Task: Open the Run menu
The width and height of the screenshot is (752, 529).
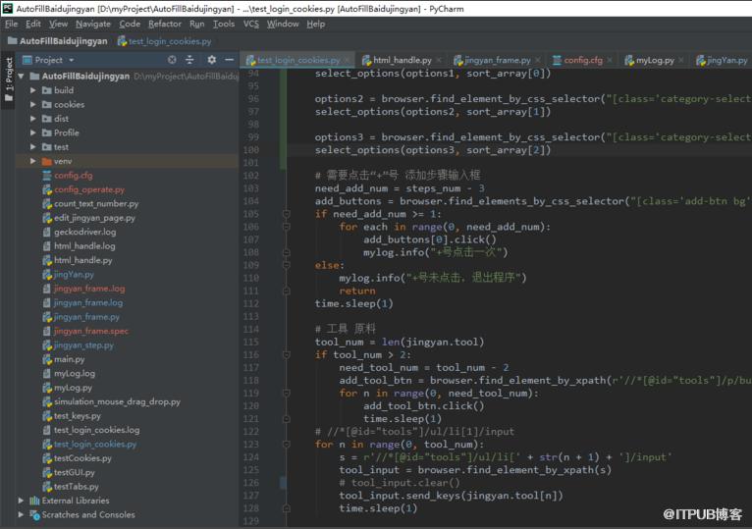Action: (196, 24)
